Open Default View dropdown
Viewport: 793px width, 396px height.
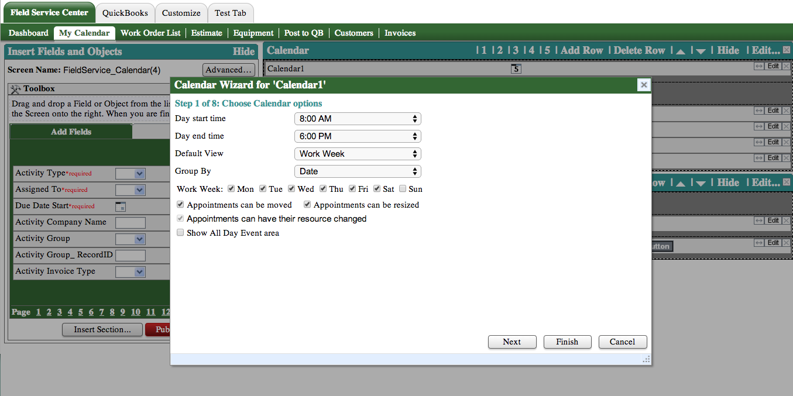pyautogui.click(x=357, y=154)
